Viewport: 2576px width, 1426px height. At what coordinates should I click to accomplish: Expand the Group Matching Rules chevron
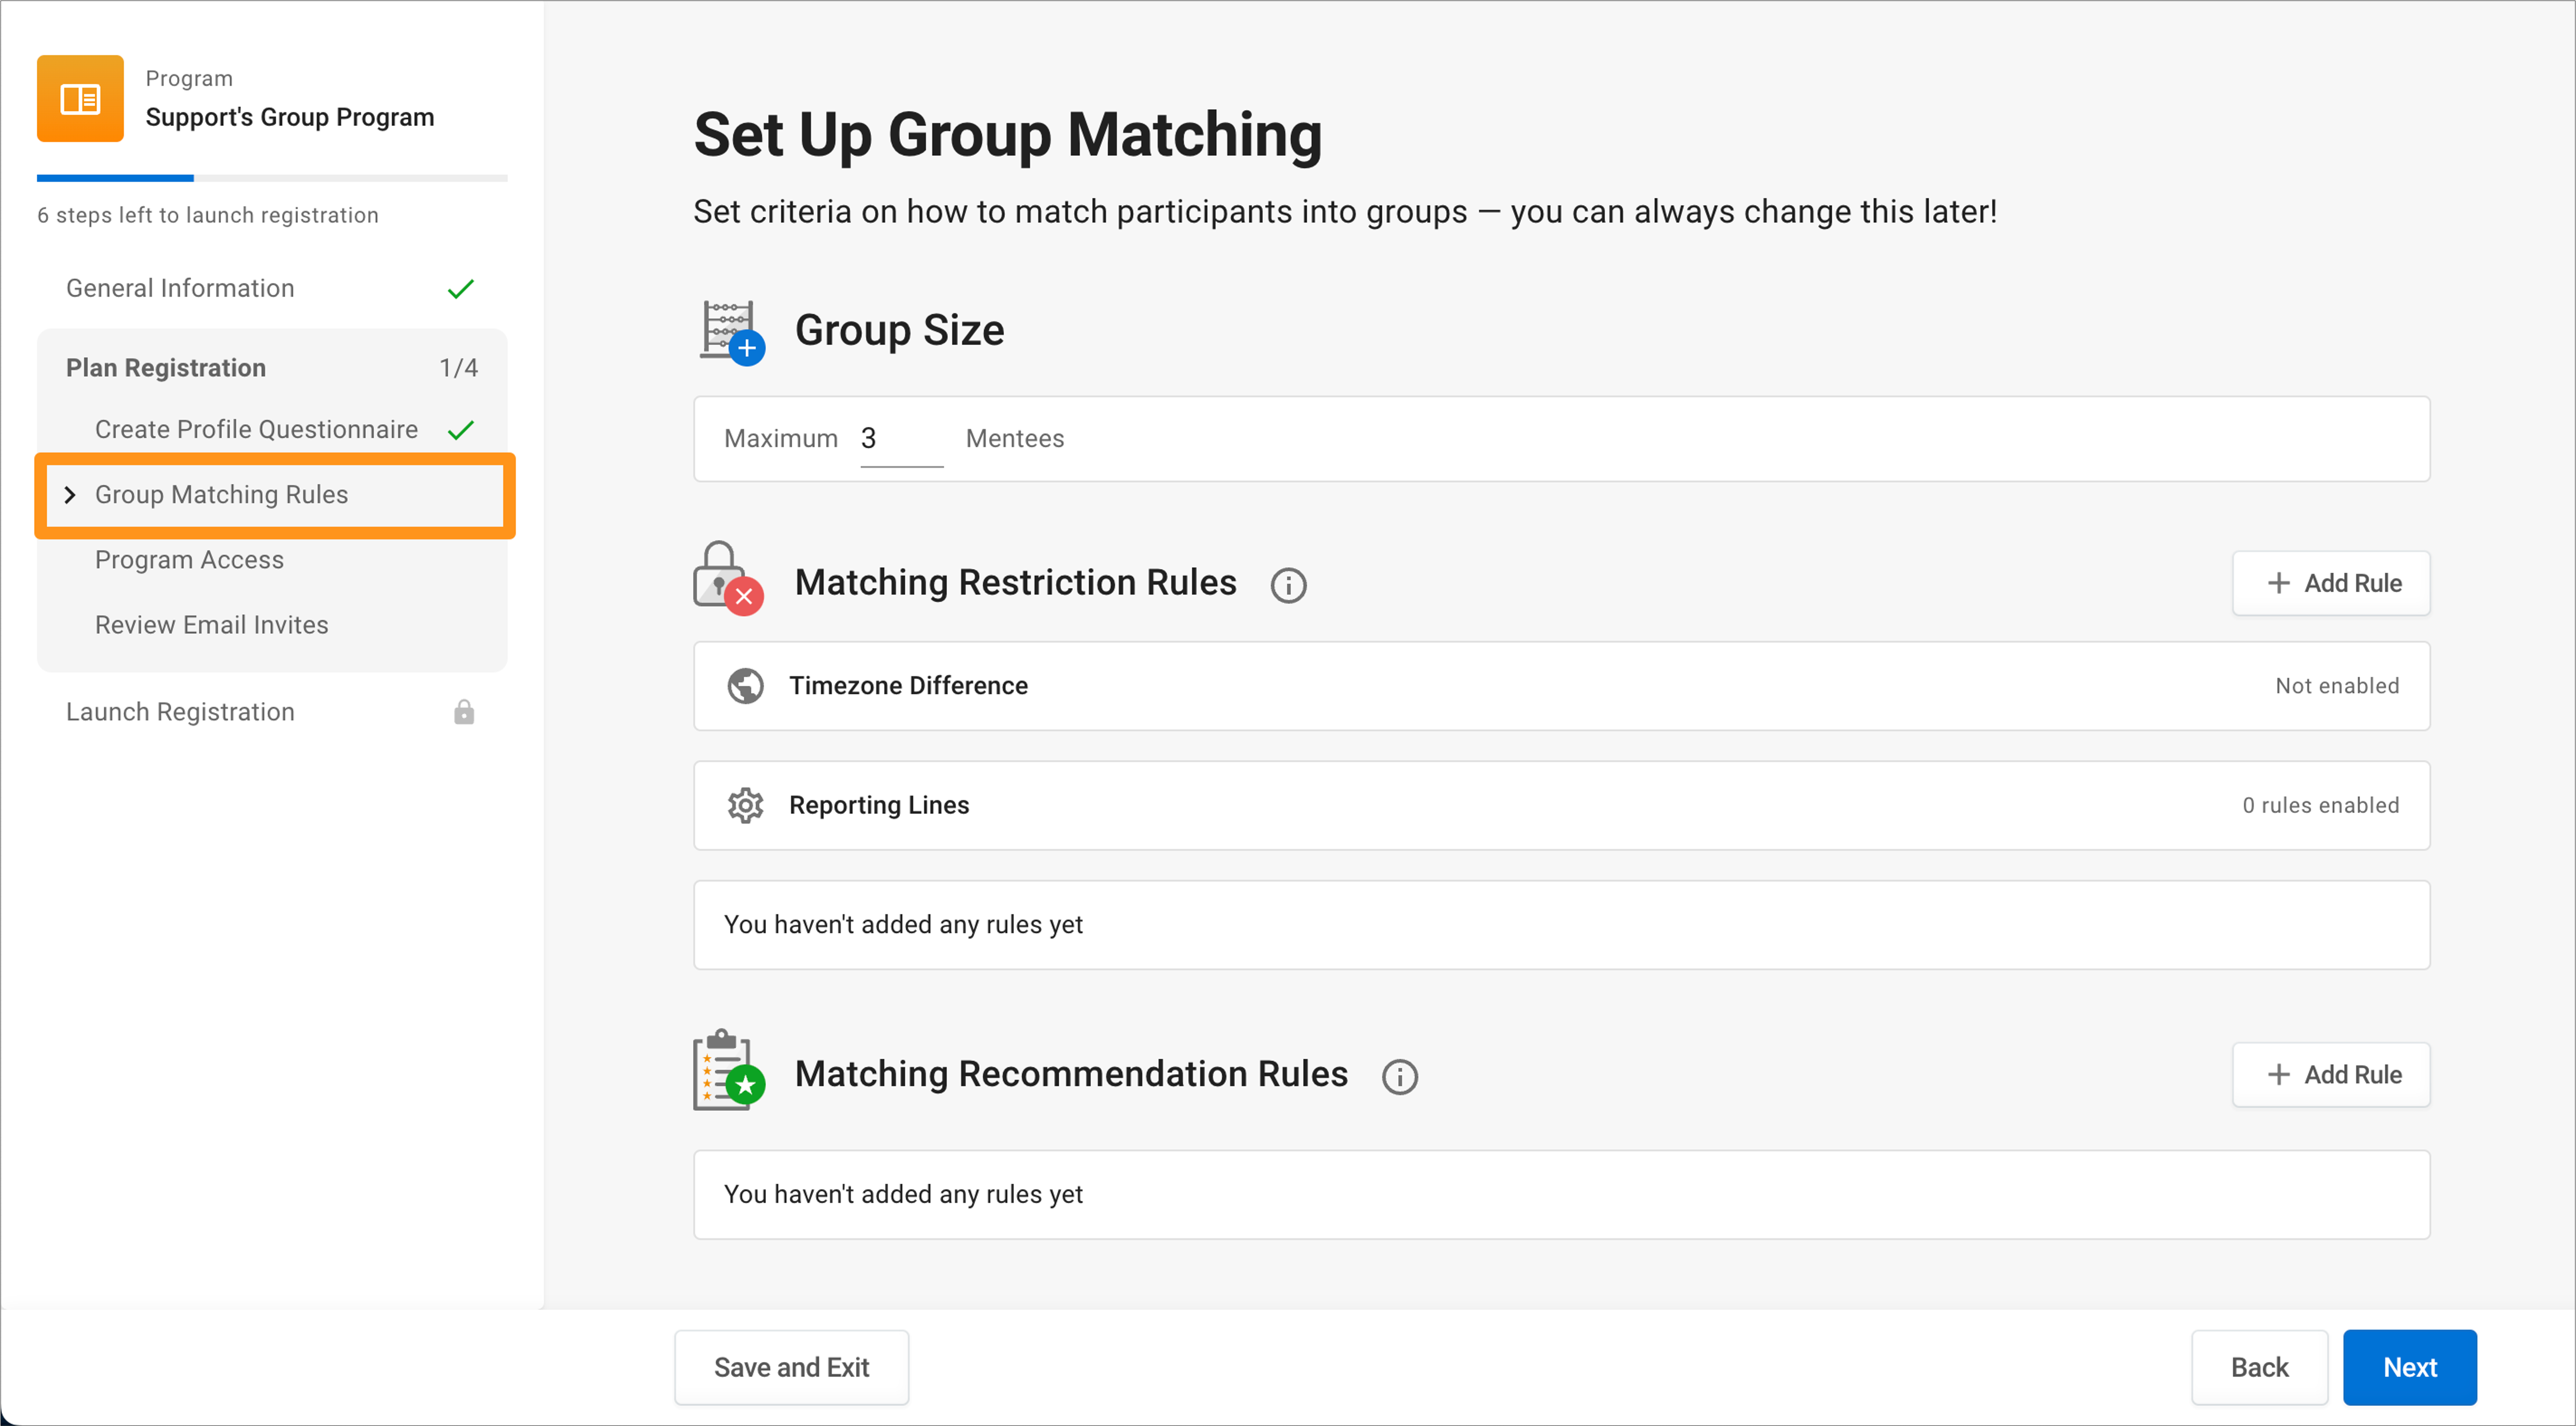pos(70,495)
